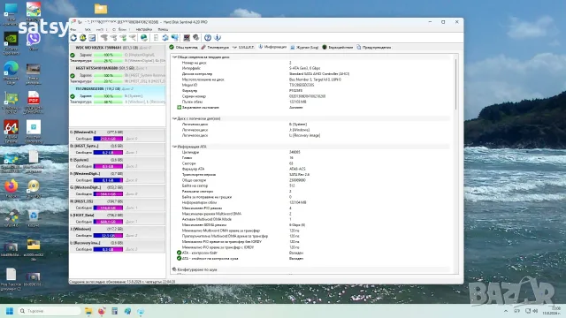Open the Помощ menu
Viewport: 566px width, 318px height.
coord(163,29)
